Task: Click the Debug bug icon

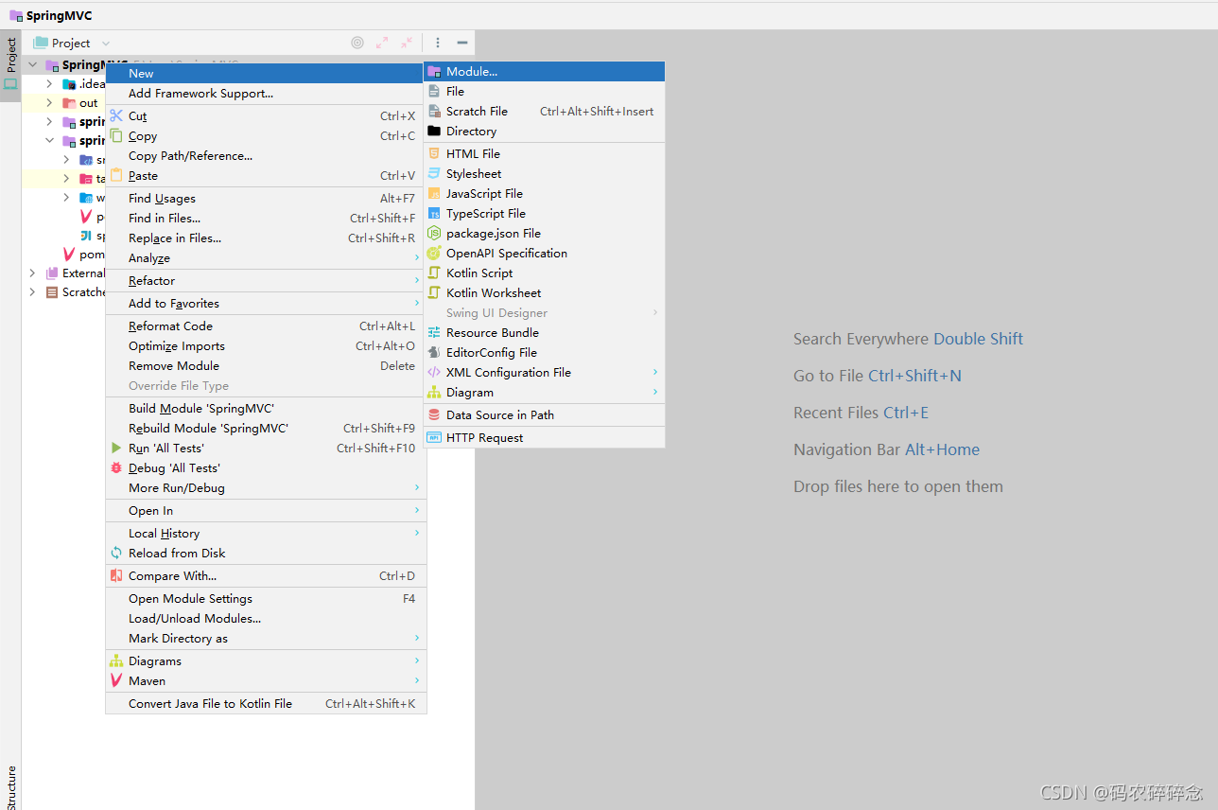Action: [x=116, y=467]
